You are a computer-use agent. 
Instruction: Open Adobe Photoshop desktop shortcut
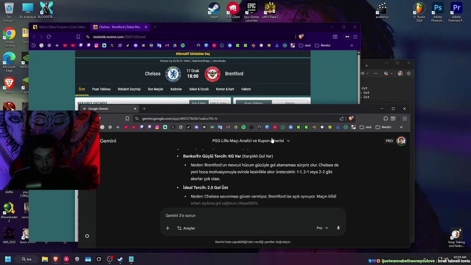[x=438, y=12]
